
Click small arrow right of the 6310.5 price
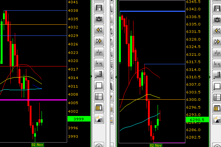coord(210,77)
